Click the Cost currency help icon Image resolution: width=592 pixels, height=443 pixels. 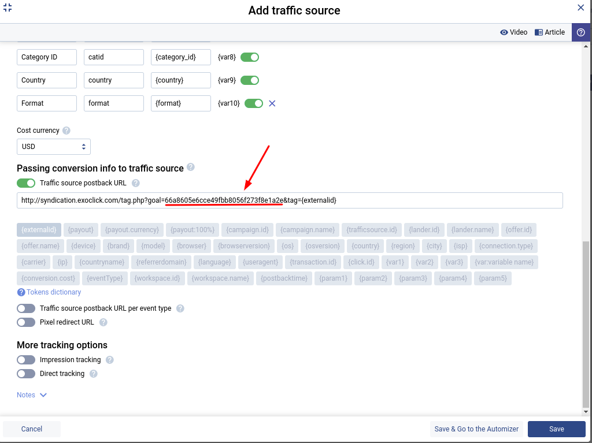click(66, 131)
